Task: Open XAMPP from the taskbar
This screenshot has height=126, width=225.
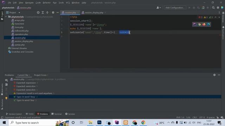Action: click(x=126, y=122)
